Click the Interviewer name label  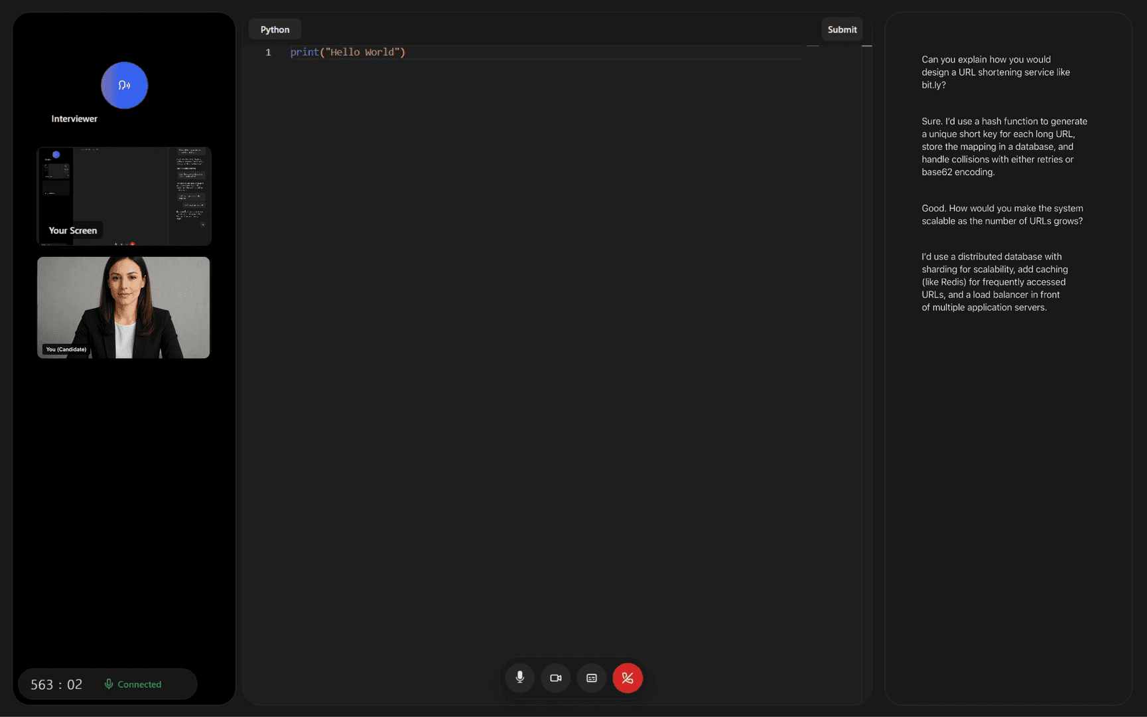coord(74,119)
